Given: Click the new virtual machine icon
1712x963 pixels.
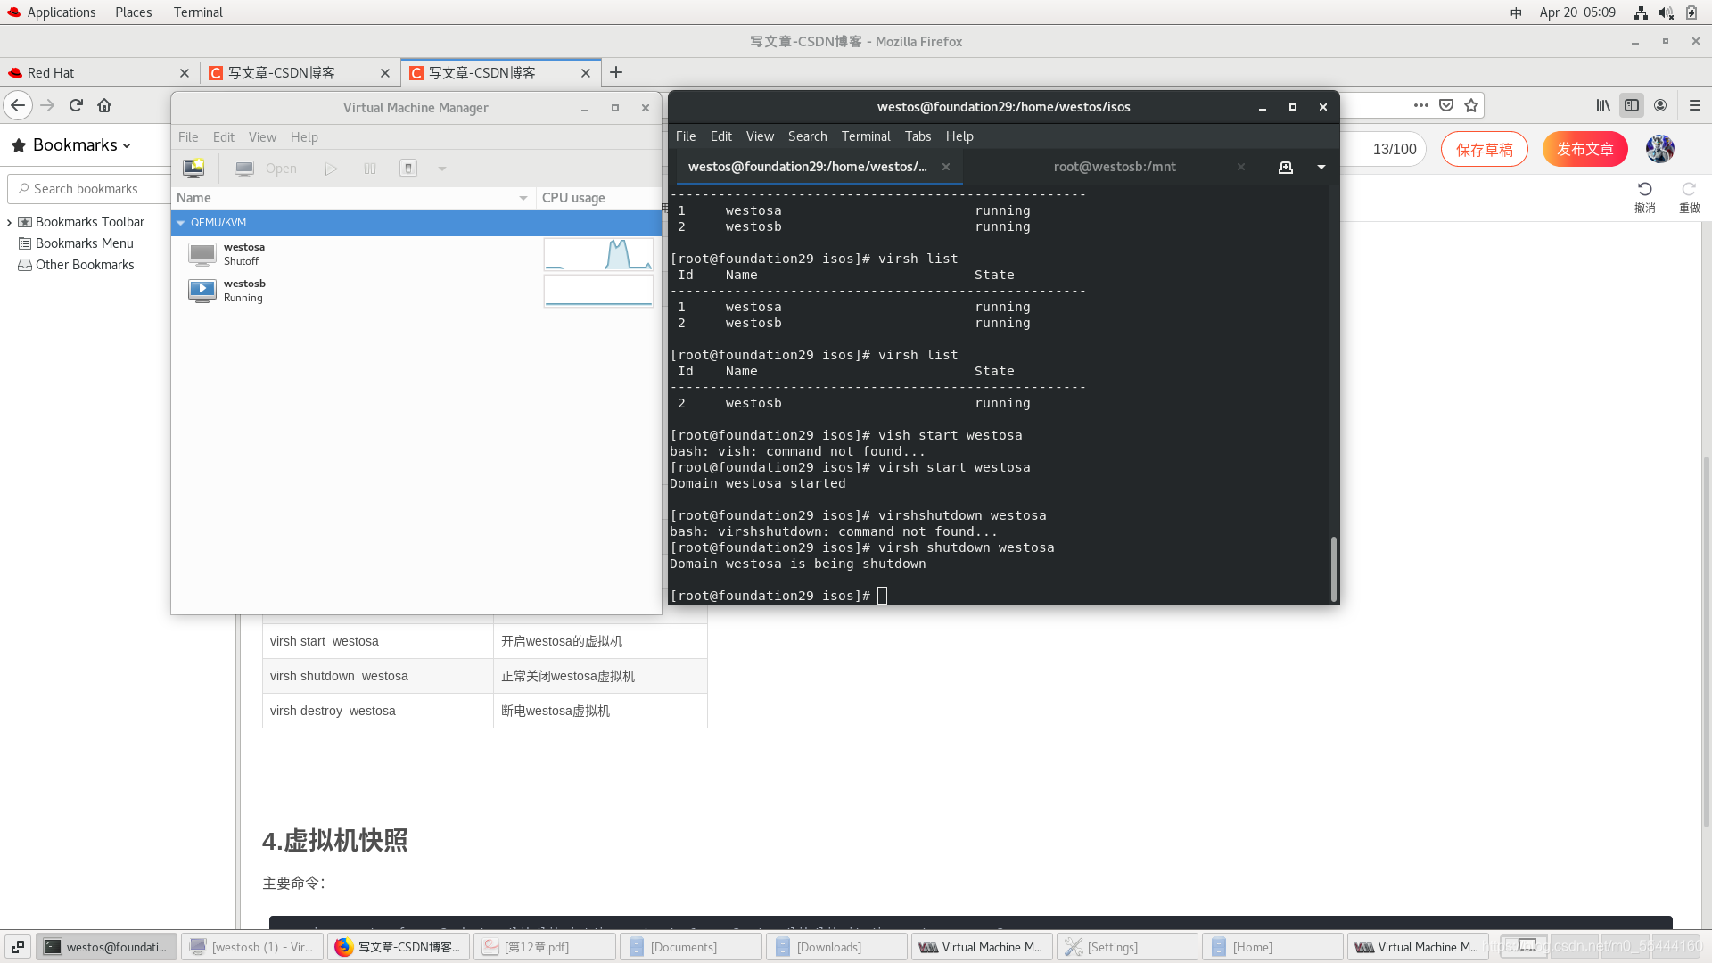Looking at the screenshot, I should (193, 169).
